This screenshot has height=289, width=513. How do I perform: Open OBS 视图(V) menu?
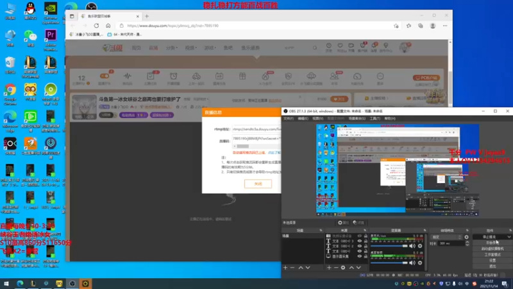[x=317, y=118]
